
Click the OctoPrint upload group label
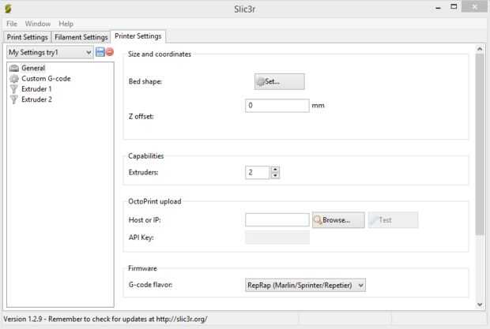(155, 201)
